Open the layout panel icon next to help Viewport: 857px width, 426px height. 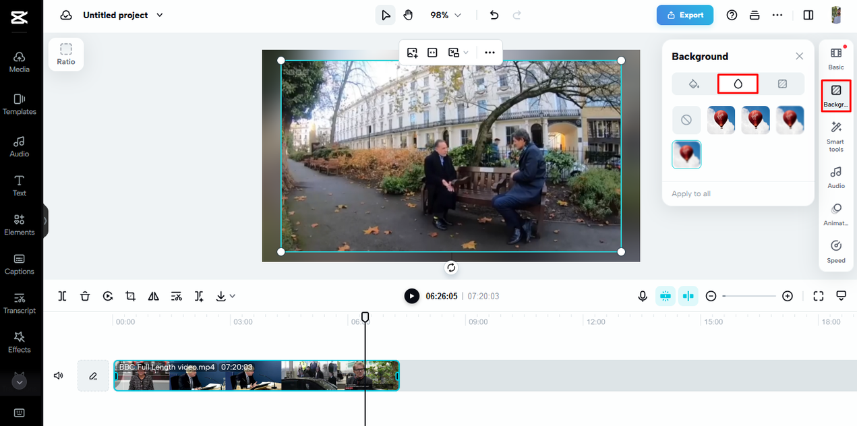point(755,15)
